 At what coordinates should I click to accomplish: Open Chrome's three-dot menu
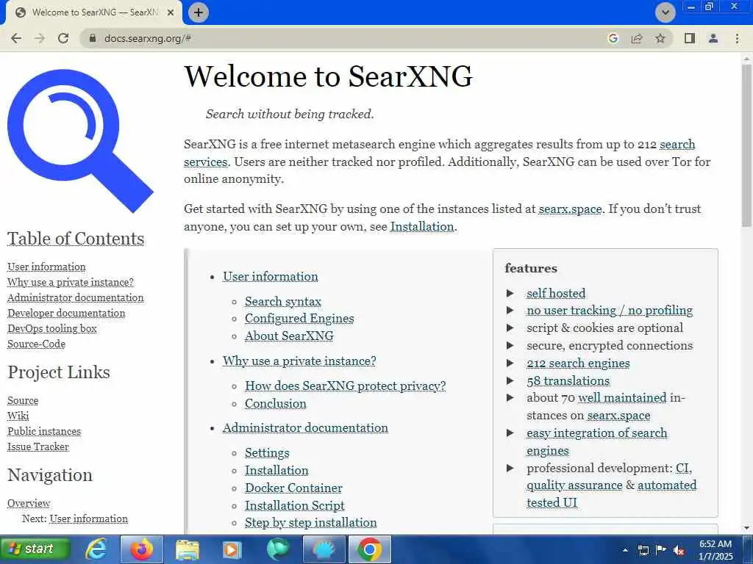pyautogui.click(x=737, y=38)
